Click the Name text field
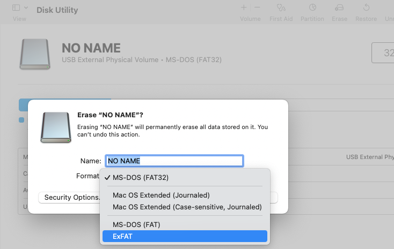The height and width of the screenshot is (249, 394). [x=174, y=161]
